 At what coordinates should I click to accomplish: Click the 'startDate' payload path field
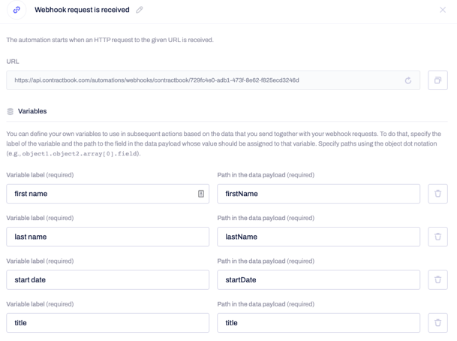click(x=319, y=279)
